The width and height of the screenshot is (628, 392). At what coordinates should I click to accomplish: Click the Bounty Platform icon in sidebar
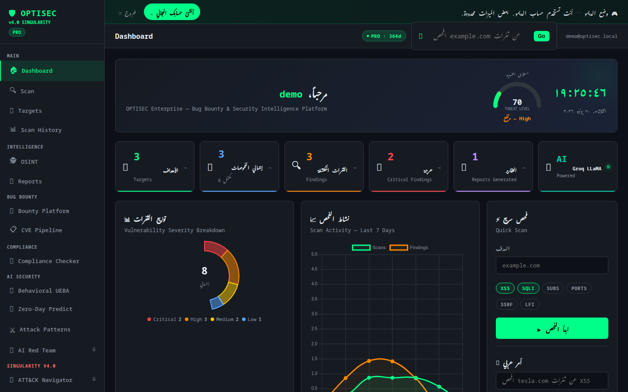click(12, 211)
